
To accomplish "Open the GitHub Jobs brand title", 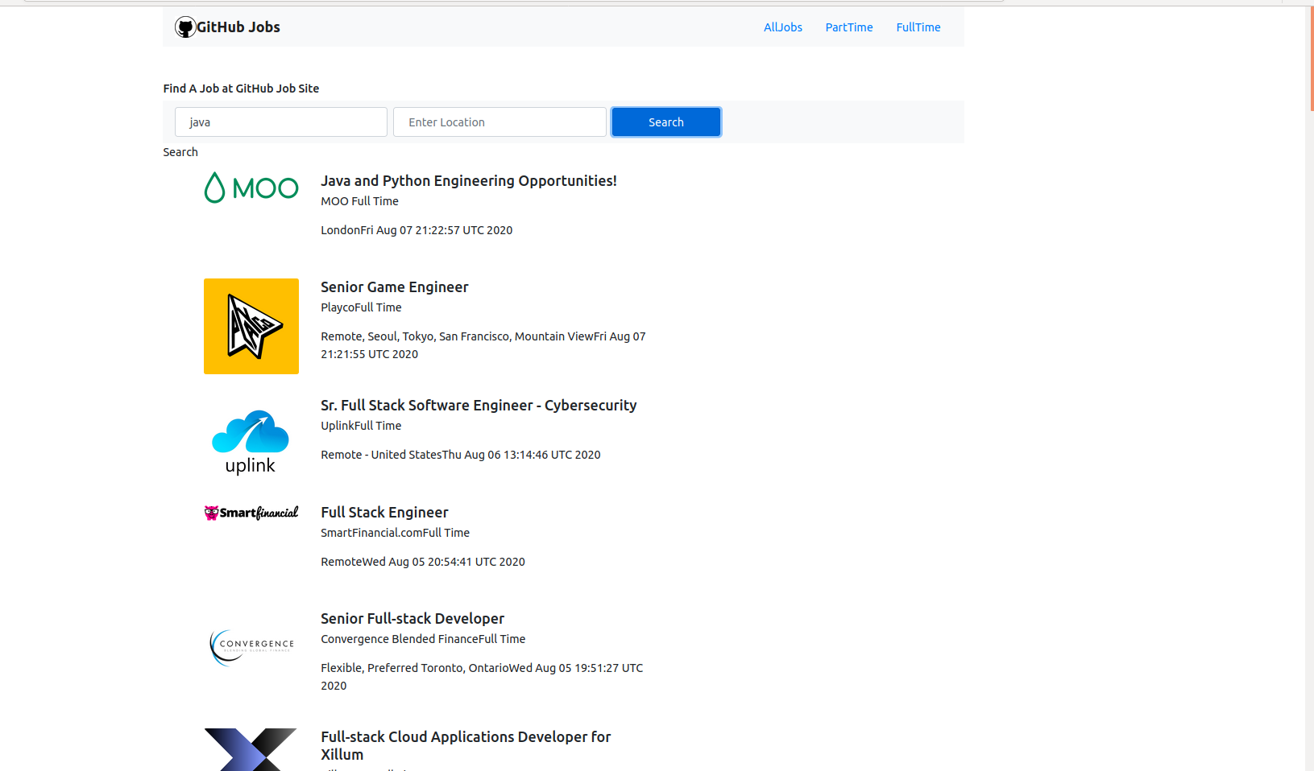I will pyautogui.click(x=238, y=27).
